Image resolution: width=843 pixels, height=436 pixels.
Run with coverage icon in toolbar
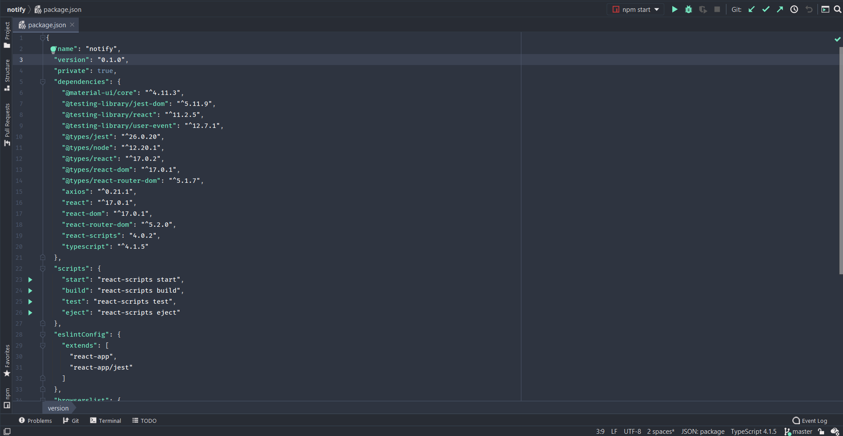pos(703,9)
